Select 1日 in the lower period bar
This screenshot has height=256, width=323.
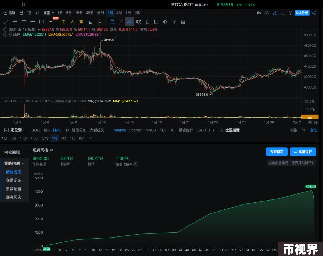[x=72, y=138]
